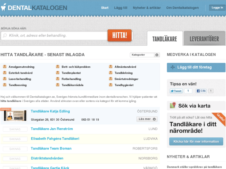Click the category icon beside Laserbehandling
Screen dimensions: 226x169
(x=5, y=79)
